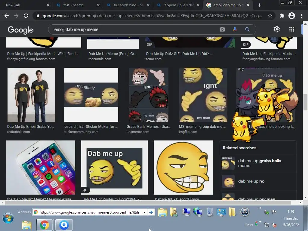Open the Windows Start orb
Screen dimensions: 308x231
(x=8, y=218)
